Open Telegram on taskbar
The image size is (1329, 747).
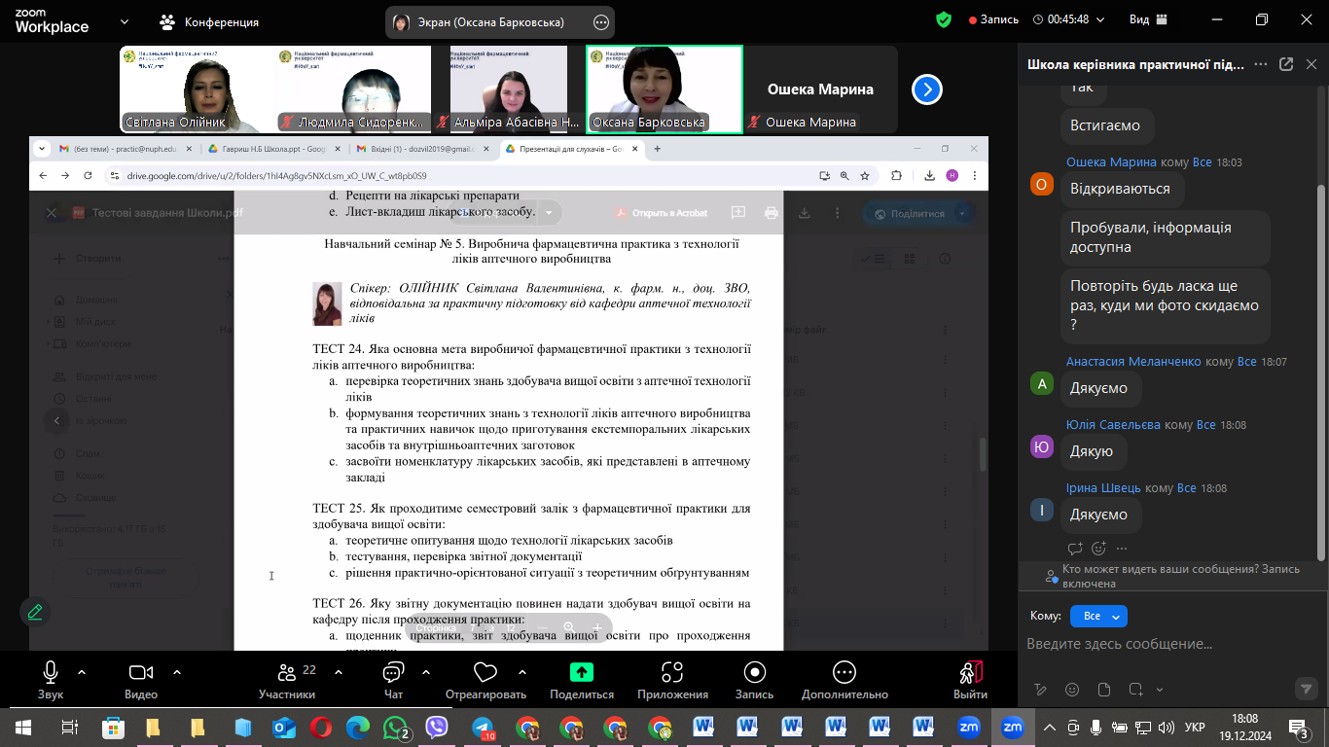click(483, 727)
